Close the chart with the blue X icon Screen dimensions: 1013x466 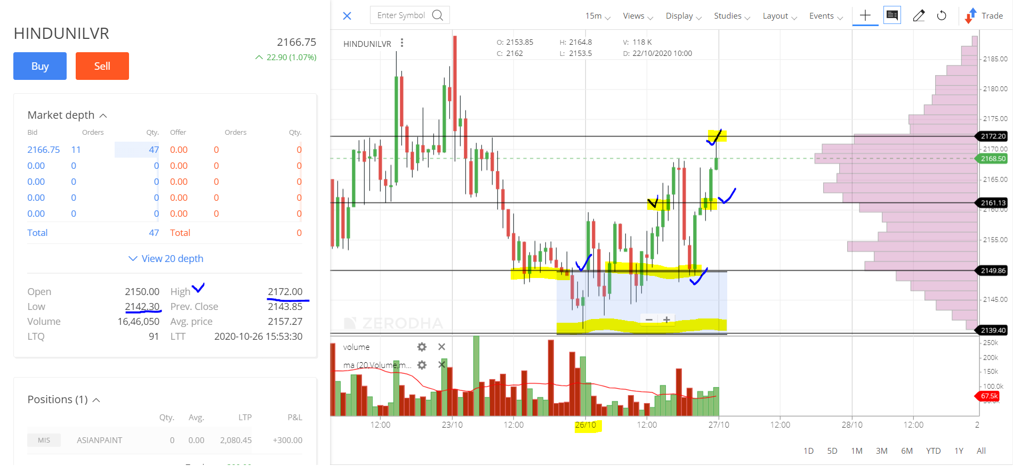coord(347,16)
